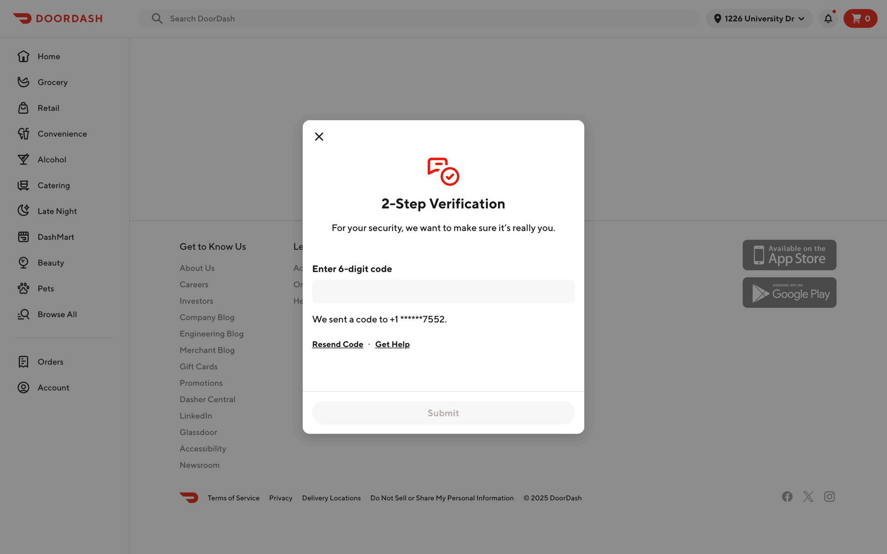
Task: Go to the Grocery menu label
Action: 53,82
